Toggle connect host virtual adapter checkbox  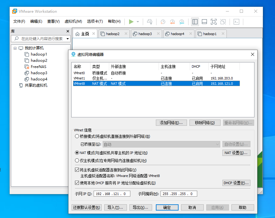click(77, 170)
